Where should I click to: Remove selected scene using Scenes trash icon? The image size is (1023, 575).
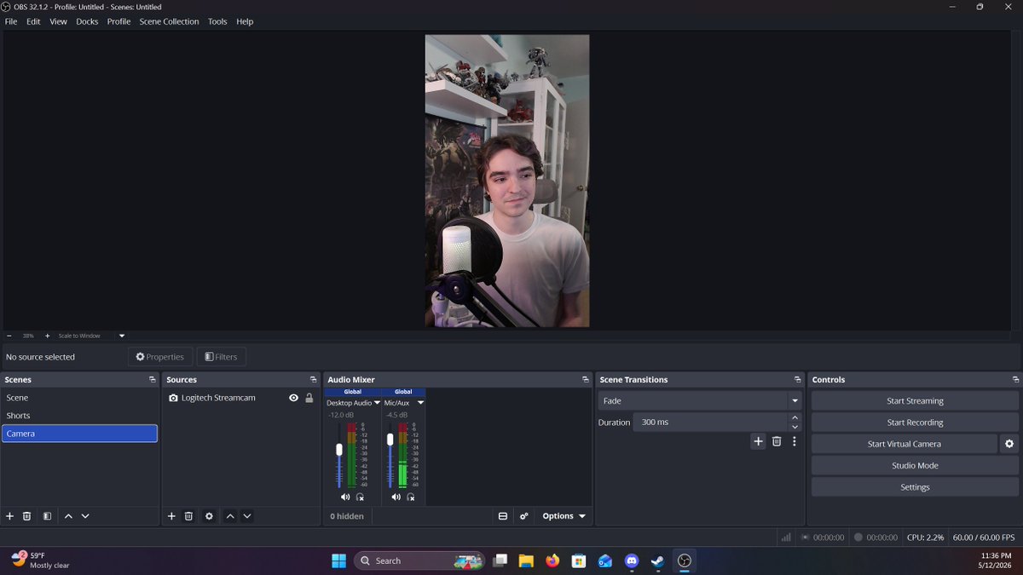27,516
